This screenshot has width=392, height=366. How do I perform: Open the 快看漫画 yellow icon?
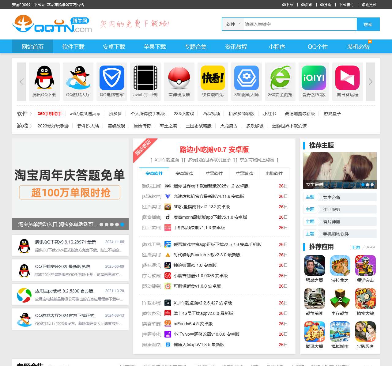213,78
